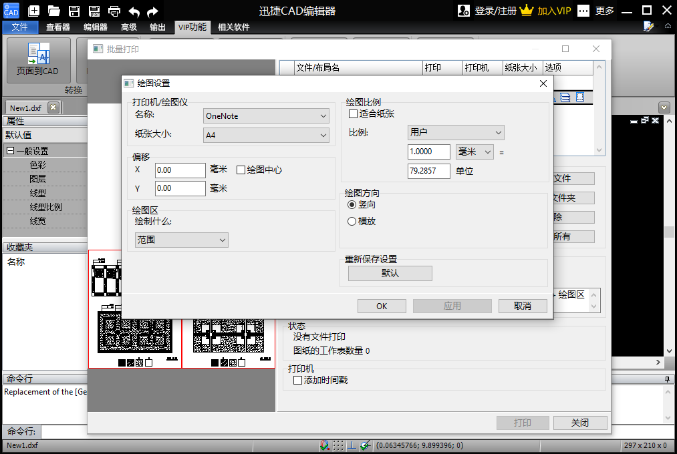The height and width of the screenshot is (454, 677).
Task: Toggle the ortho mode icon in status bar
Action: (352, 445)
